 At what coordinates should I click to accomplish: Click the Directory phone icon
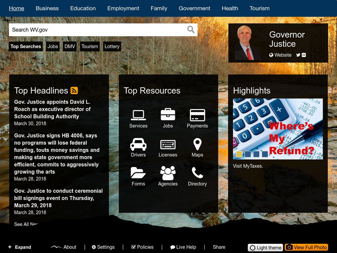pos(197,172)
